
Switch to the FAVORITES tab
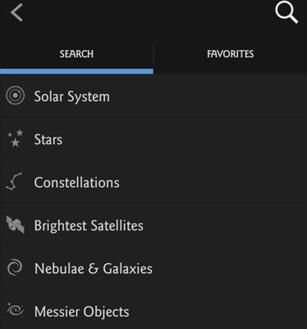(231, 53)
